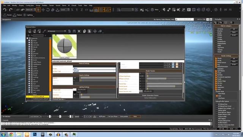Image resolution: width=243 pixels, height=137 pixels.
Task: Lock movement to X axis
Action: coord(72,10)
